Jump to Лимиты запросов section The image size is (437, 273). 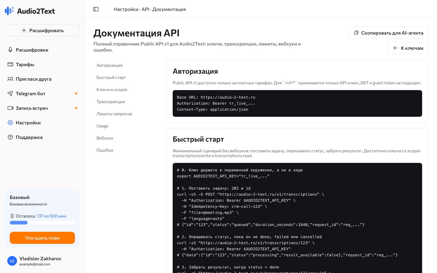(x=114, y=114)
